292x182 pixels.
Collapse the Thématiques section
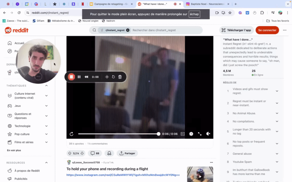click(x=46, y=86)
